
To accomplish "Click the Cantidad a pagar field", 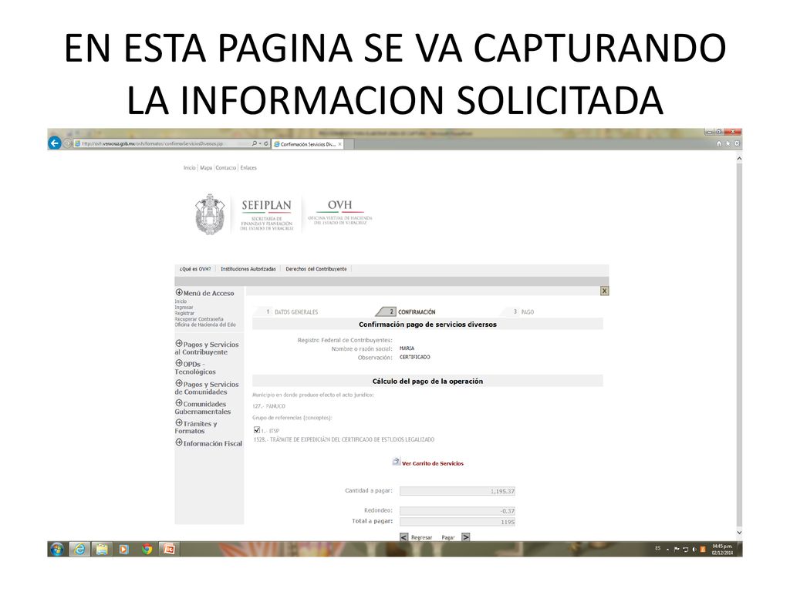I will point(457,491).
